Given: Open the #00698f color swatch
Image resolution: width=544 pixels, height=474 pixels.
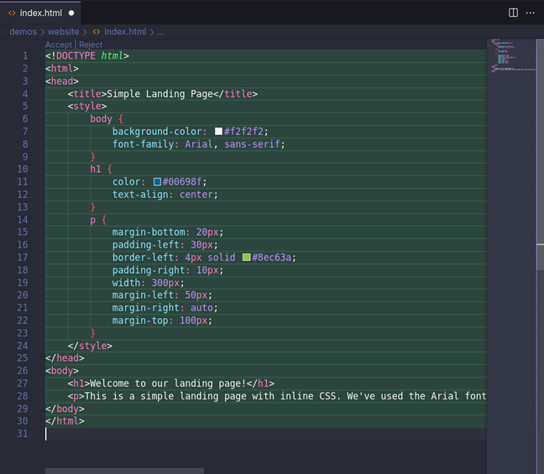Looking at the screenshot, I should [x=157, y=182].
